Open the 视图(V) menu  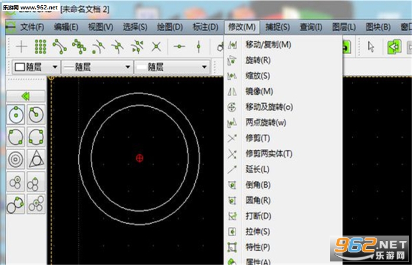pos(101,27)
